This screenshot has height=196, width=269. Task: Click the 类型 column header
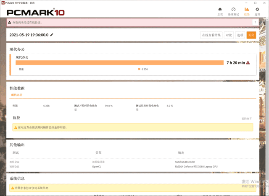(x=98, y=153)
